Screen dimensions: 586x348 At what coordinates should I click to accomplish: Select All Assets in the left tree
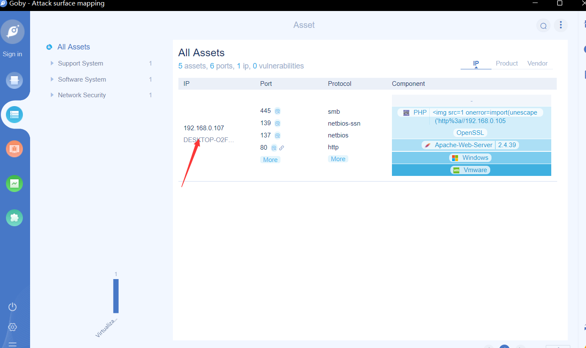74,47
